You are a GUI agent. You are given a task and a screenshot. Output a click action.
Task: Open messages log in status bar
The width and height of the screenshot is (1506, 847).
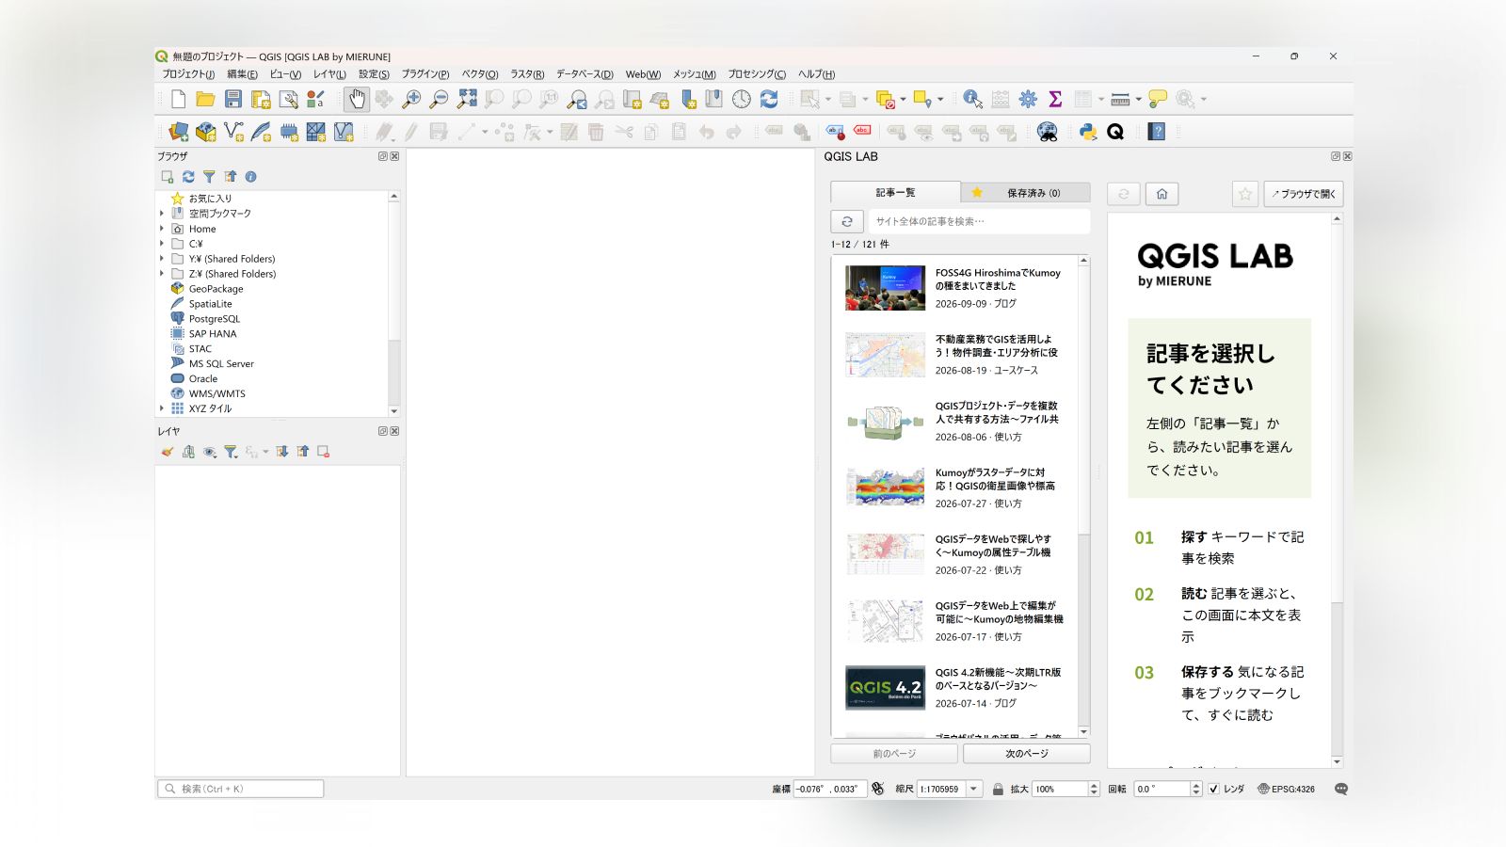click(1341, 789)
